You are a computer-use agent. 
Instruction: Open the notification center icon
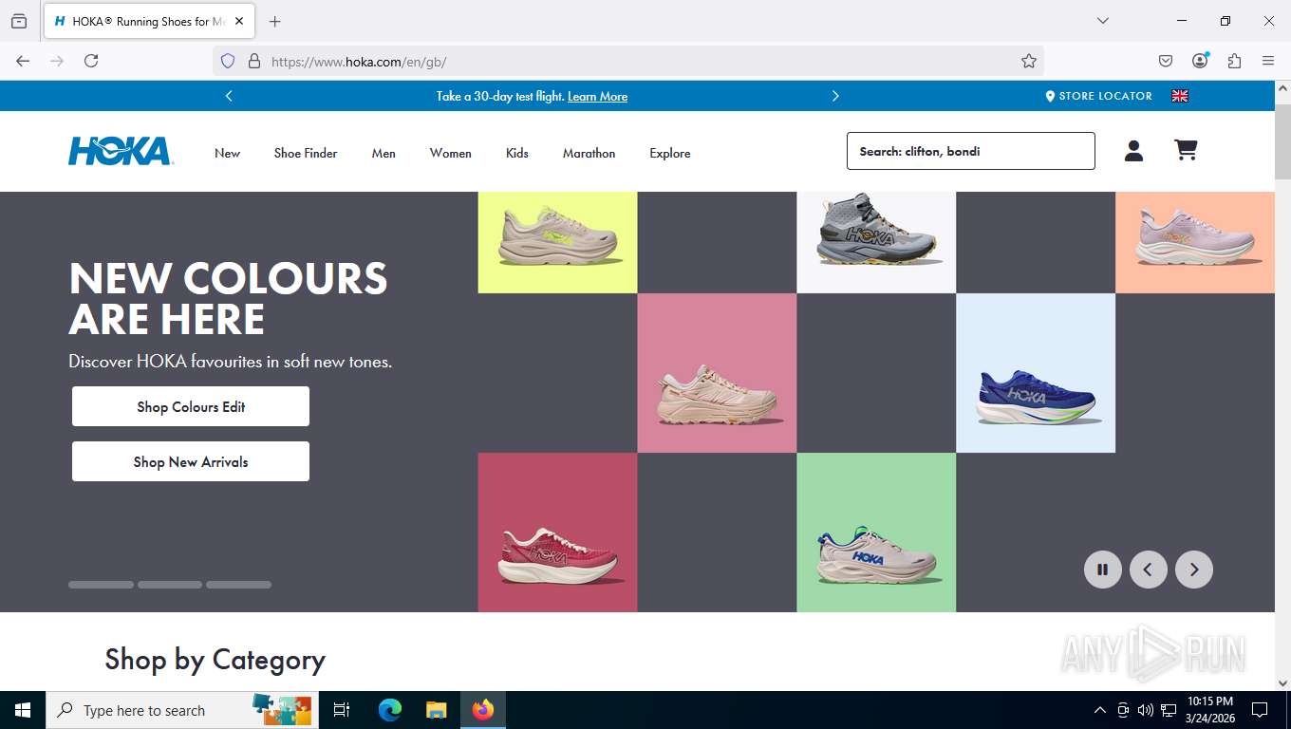pyautogui.click(x=1260, y=710)
